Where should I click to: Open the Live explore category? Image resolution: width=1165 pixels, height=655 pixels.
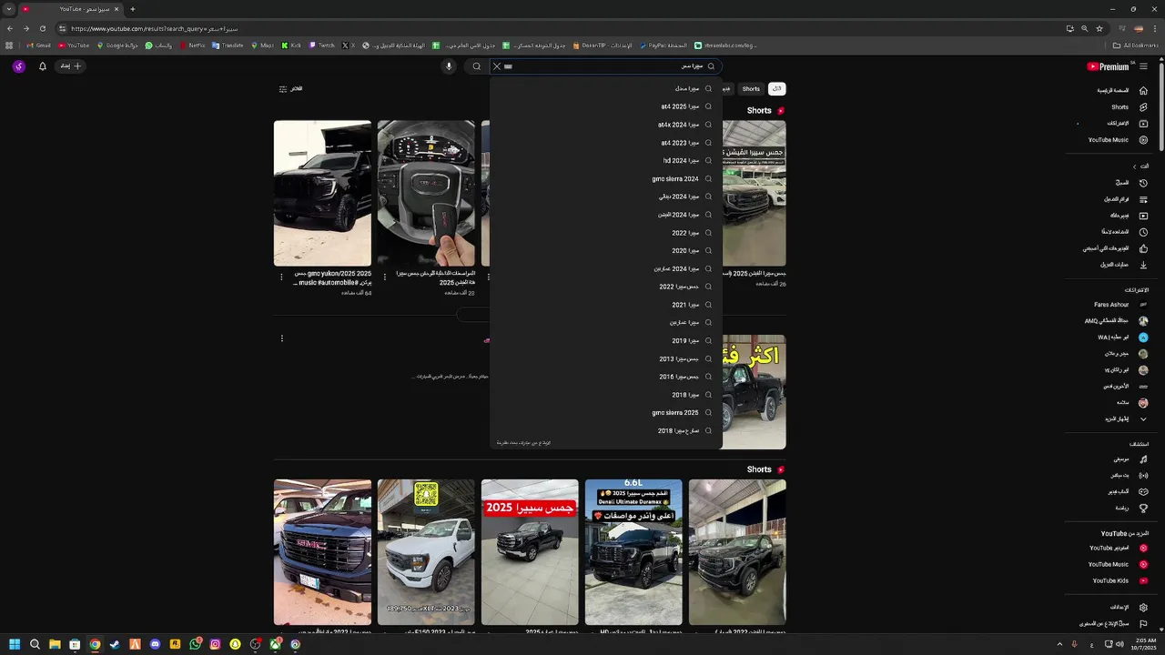pos(1129,476)
